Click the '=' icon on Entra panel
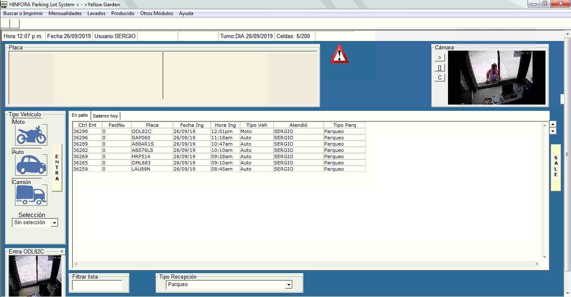The image size is (571, 297). [62, 251]
